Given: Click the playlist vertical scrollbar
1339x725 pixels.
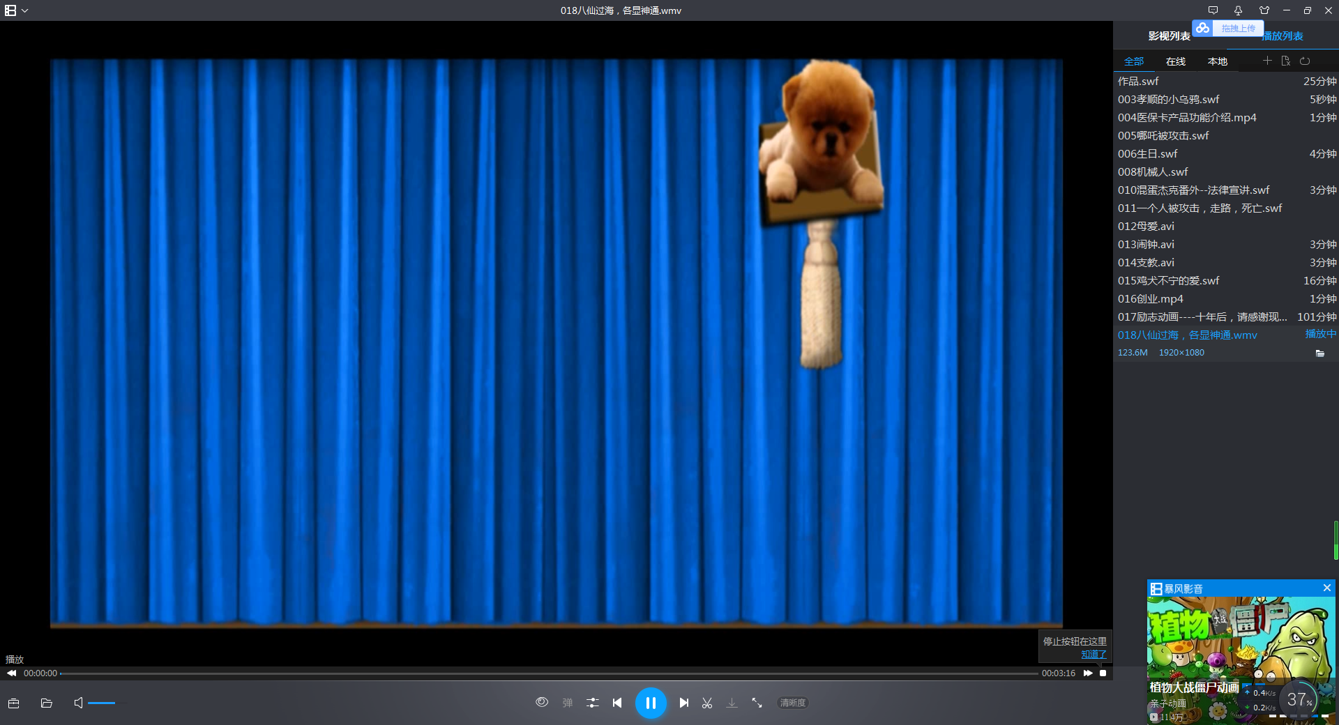Looking at the screenshot, I should pos(1336,540).
